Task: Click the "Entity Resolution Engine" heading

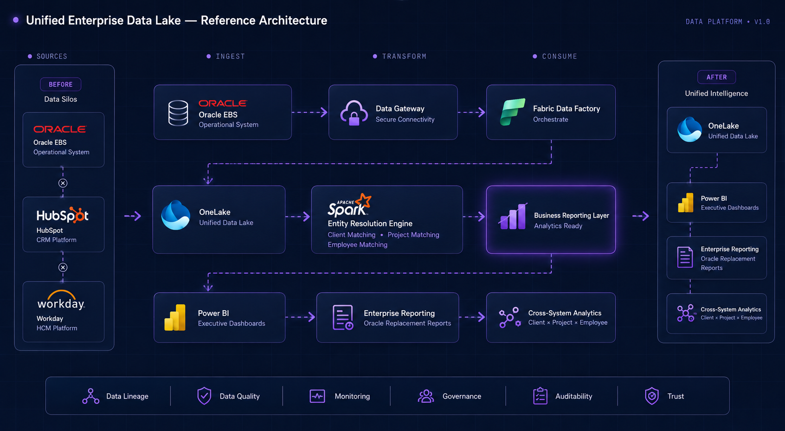Action: coord(370,224)
